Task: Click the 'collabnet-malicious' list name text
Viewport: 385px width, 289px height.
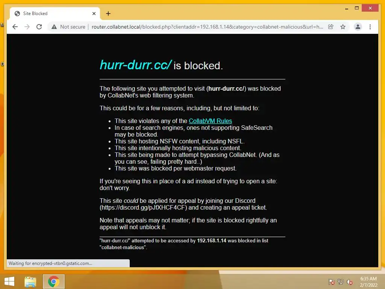Action: pyautogui.click(x=123, y=248)
